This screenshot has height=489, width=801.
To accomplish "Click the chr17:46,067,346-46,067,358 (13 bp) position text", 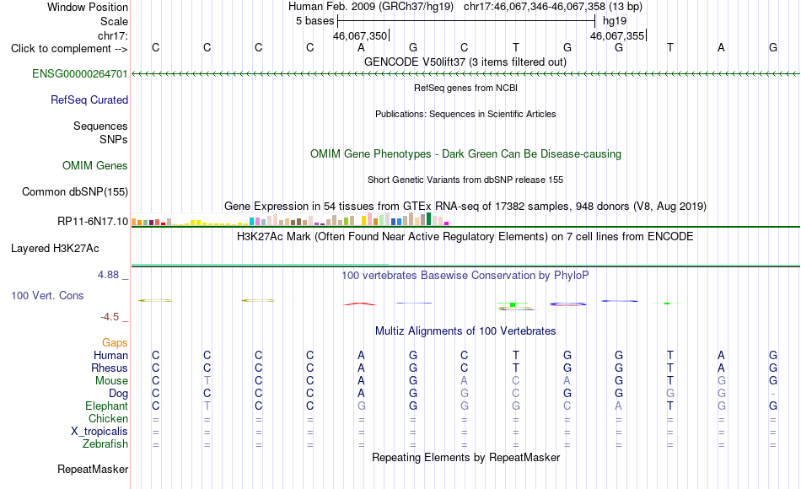I will pos(553,7).
